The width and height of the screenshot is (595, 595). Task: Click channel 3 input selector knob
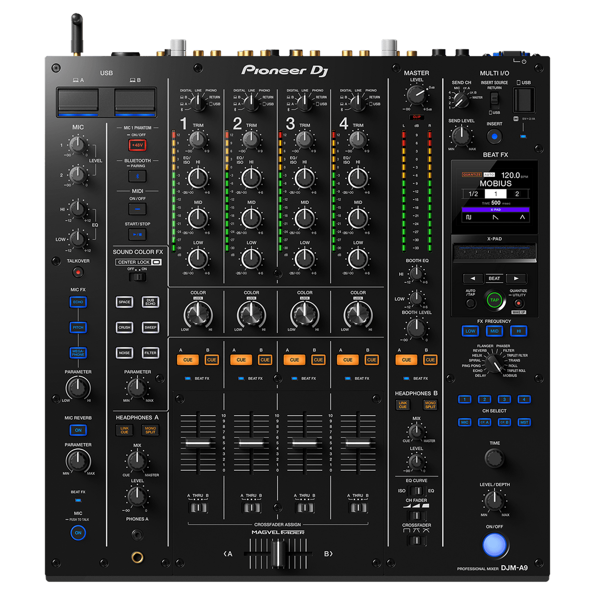(304, 102)
